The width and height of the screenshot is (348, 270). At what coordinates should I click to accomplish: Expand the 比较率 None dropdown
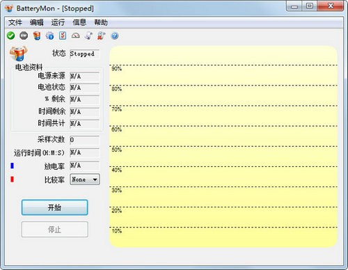tap(85, 180)
